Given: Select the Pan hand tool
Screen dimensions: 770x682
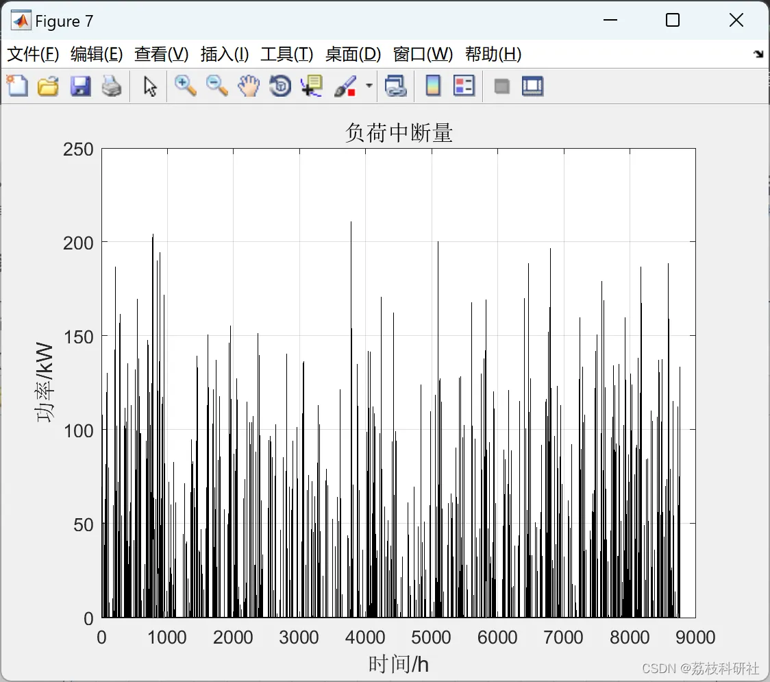Looking at the screenshot, I should (249, 86).
